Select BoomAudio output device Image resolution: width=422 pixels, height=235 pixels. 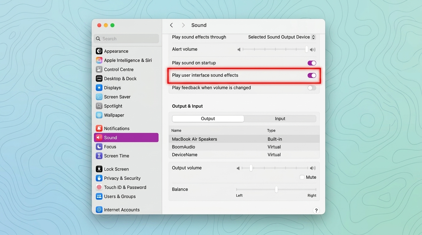[244, 147]
